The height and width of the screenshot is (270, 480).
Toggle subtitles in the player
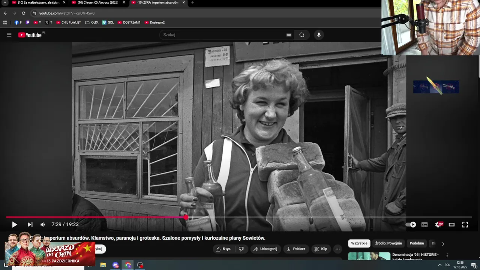[x=424, y=225]
